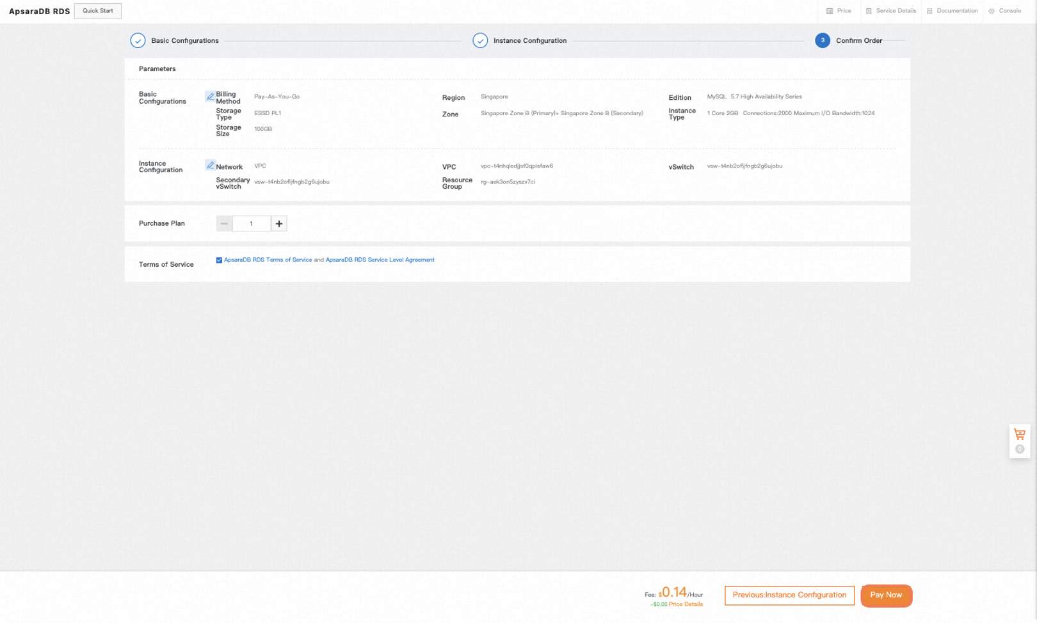Decrease purchase plan quantity with minus
Viewport: 1037px width, 623px height.
[224, 223]
